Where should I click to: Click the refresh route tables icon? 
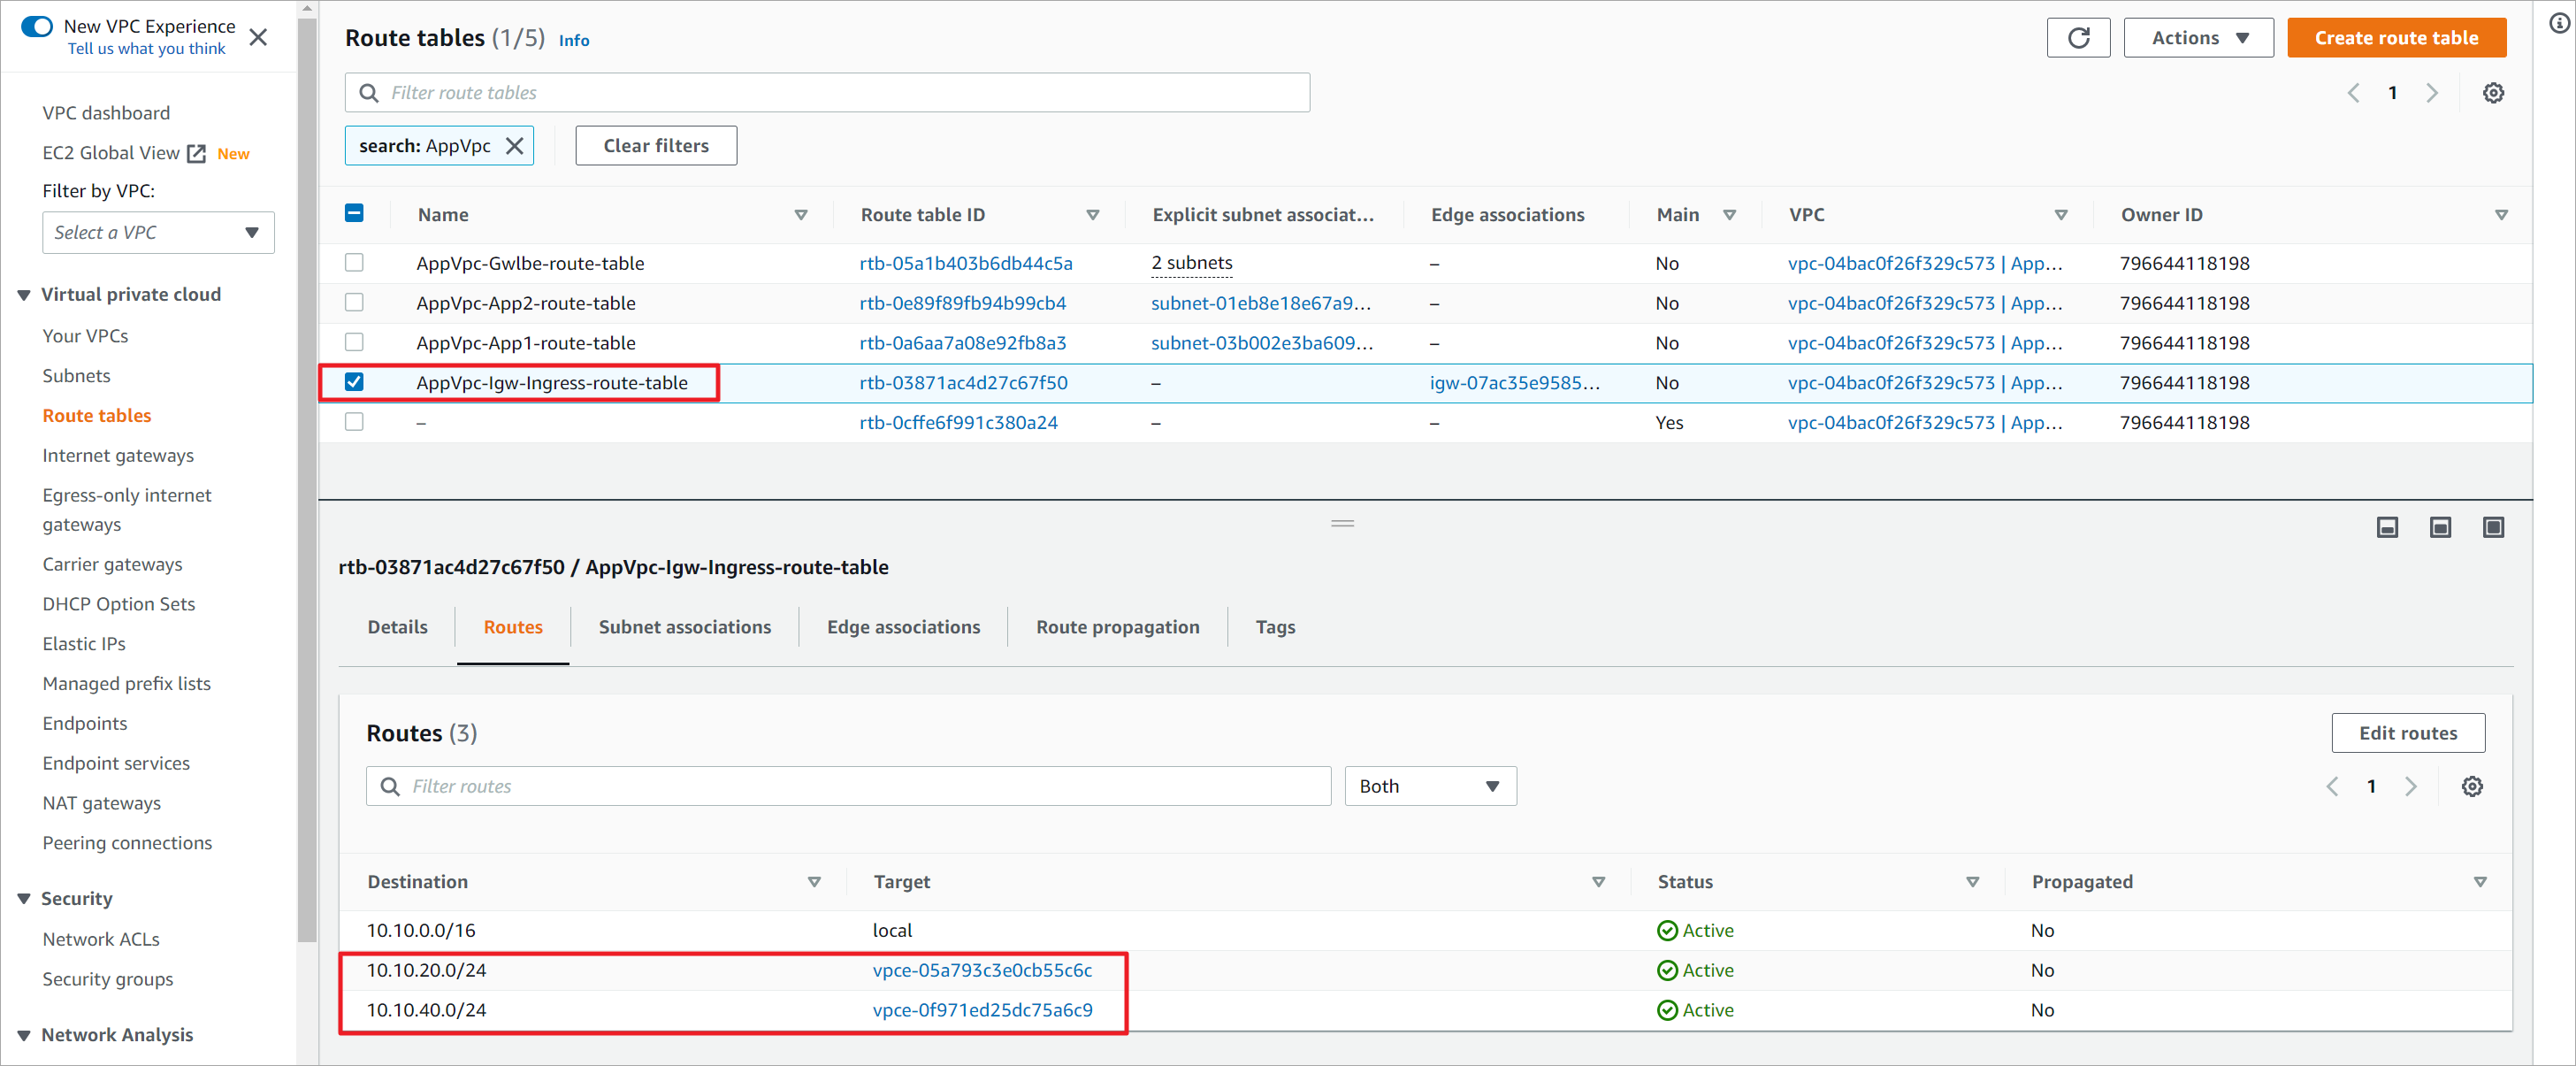click(2078, 38)
